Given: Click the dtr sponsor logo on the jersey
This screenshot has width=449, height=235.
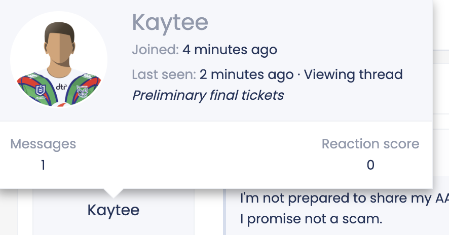Looking at the screenshot, I should 61,87.
